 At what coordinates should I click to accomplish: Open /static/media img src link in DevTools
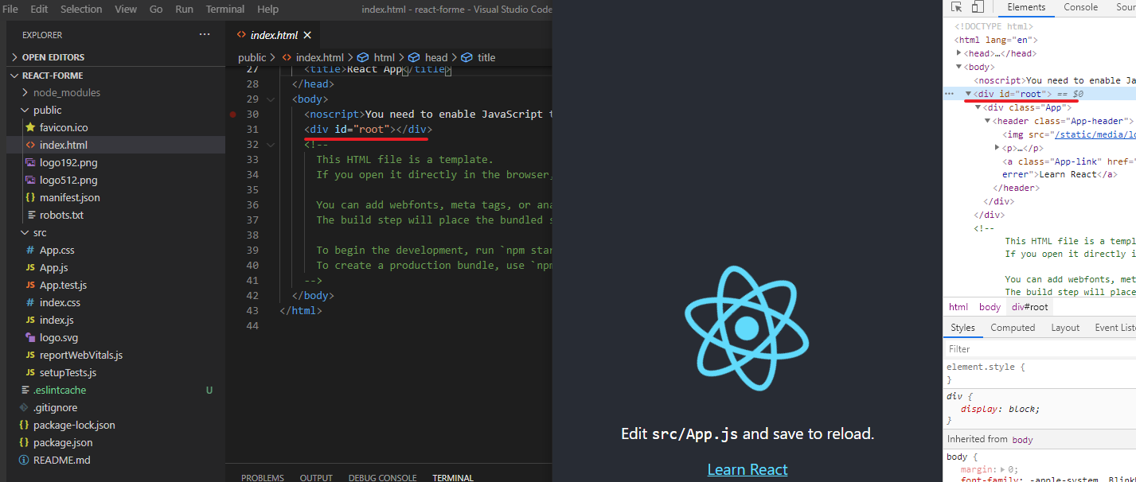coord(1095,134)
